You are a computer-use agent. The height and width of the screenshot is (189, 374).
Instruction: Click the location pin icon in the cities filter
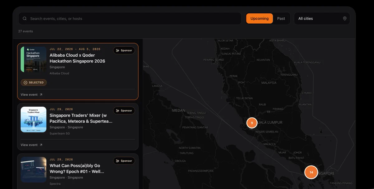[x=345, y=19]
